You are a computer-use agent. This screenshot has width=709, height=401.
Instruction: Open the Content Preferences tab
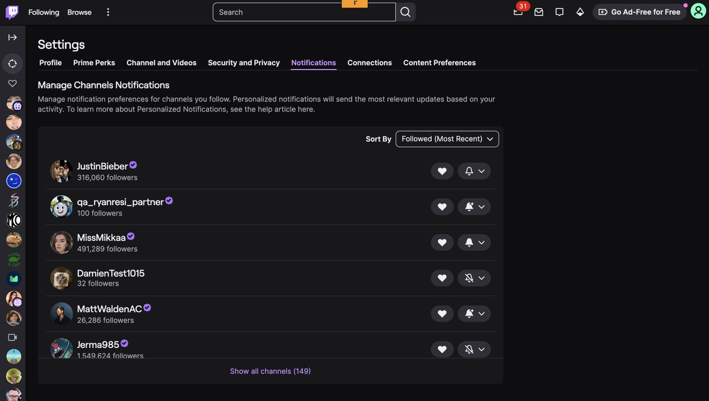(440, 63)
